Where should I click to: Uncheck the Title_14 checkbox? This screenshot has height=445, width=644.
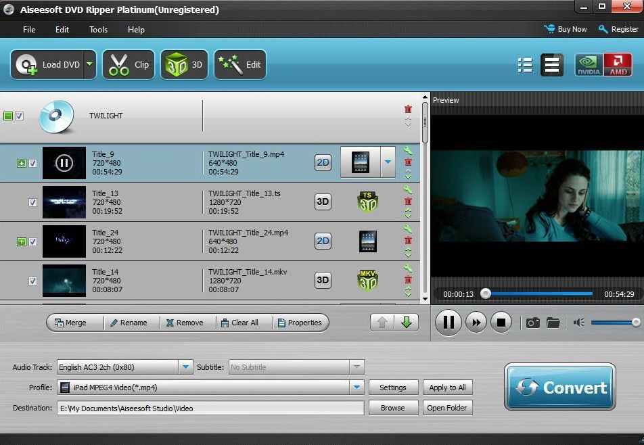[32, 281]
